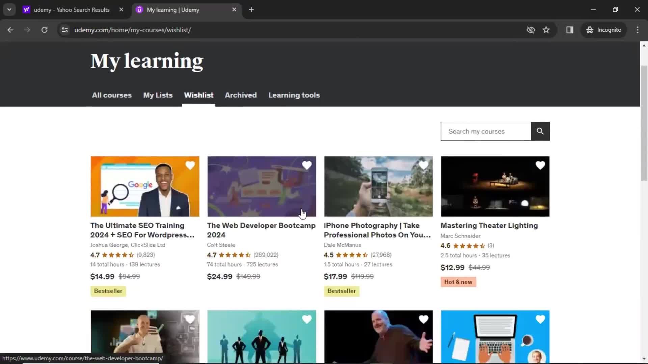
Task: Click the scrollbar down arrow
Action: pos(644,359)
